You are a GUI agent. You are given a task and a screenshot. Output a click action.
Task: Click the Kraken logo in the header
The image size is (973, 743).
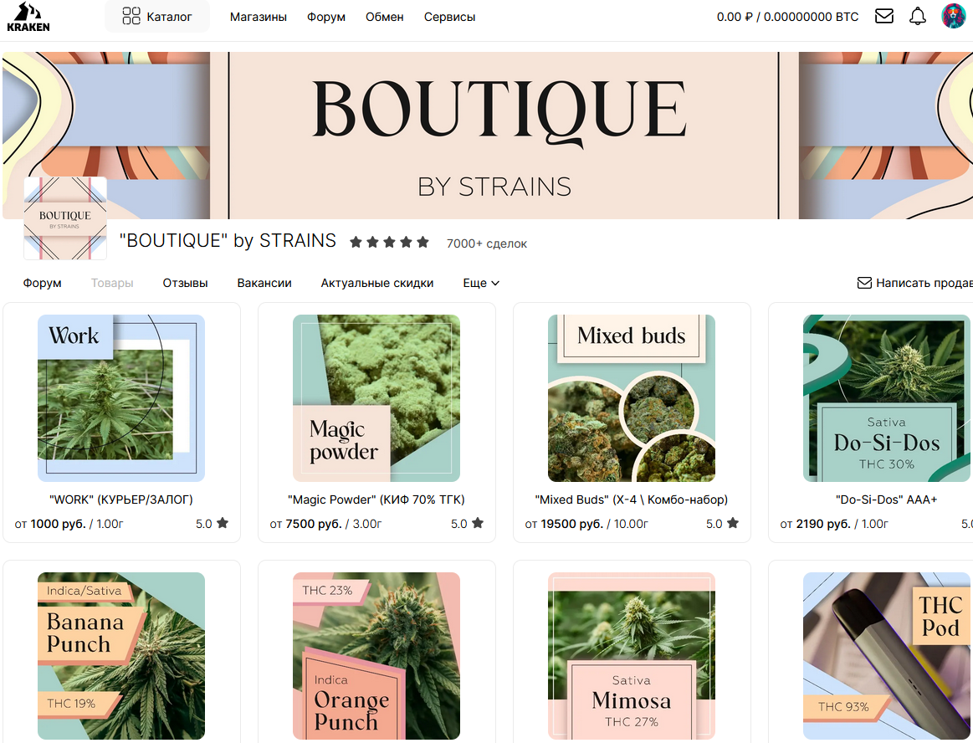(x=28, y=17)
